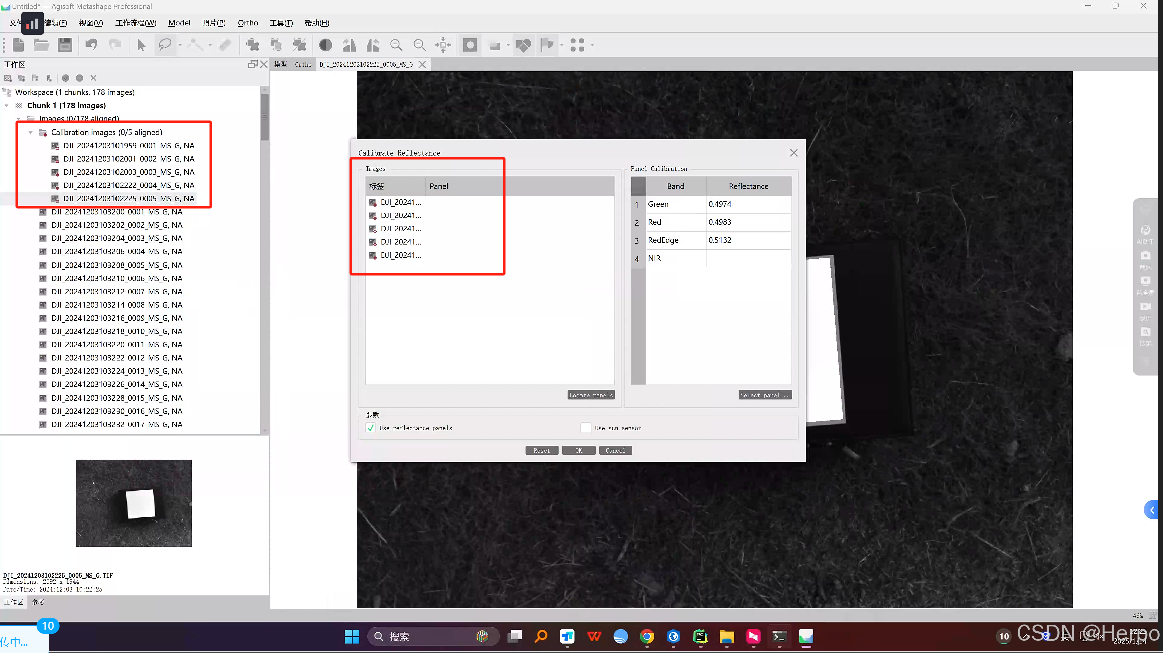
Task: Click the Save project toolbar icon
Action: (x=65, y=45)
